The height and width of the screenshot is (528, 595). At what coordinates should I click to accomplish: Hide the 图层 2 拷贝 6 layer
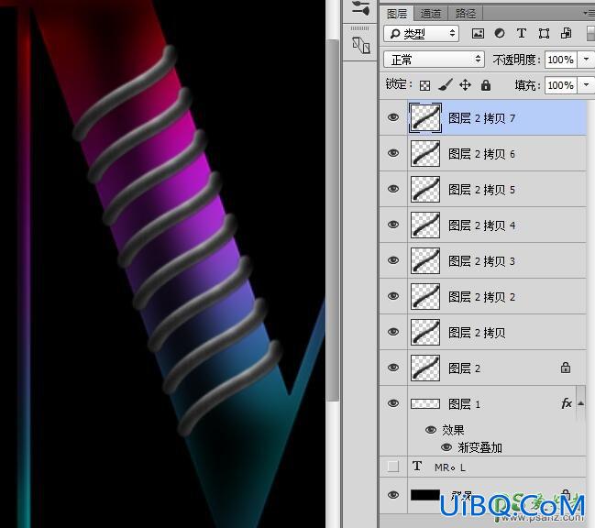pos(393,153)
